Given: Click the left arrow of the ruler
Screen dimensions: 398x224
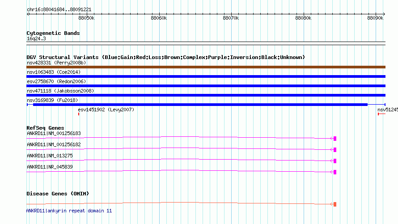Looking at the screenshot, I should pyautogui.click(x=28, y=14).
